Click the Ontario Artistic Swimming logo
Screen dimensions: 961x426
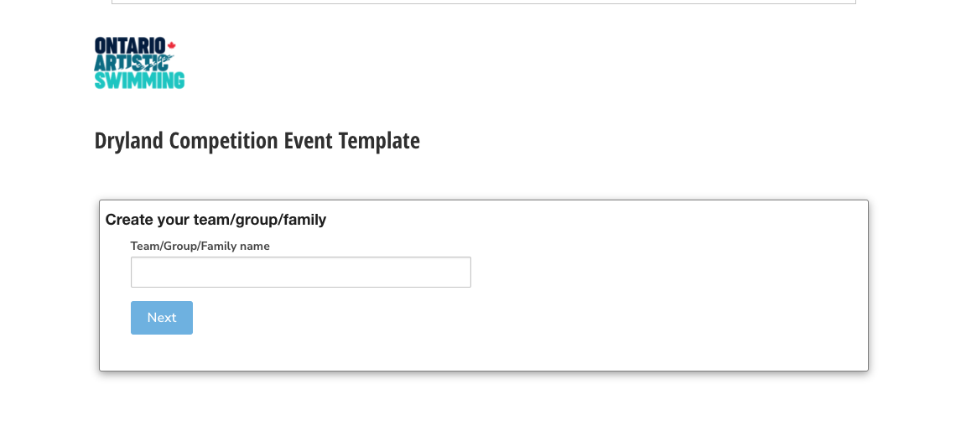139,63
